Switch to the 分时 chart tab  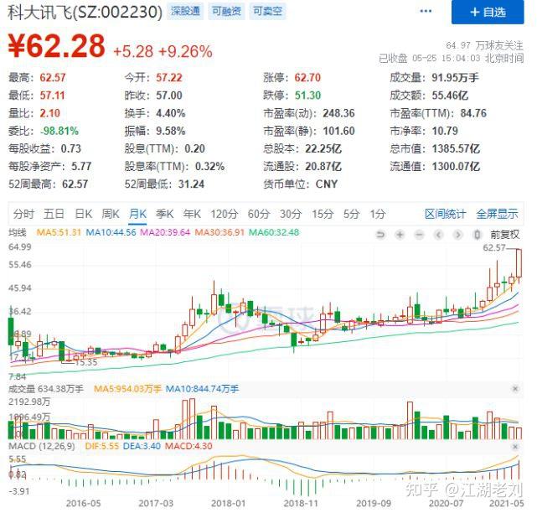point(23,215)
